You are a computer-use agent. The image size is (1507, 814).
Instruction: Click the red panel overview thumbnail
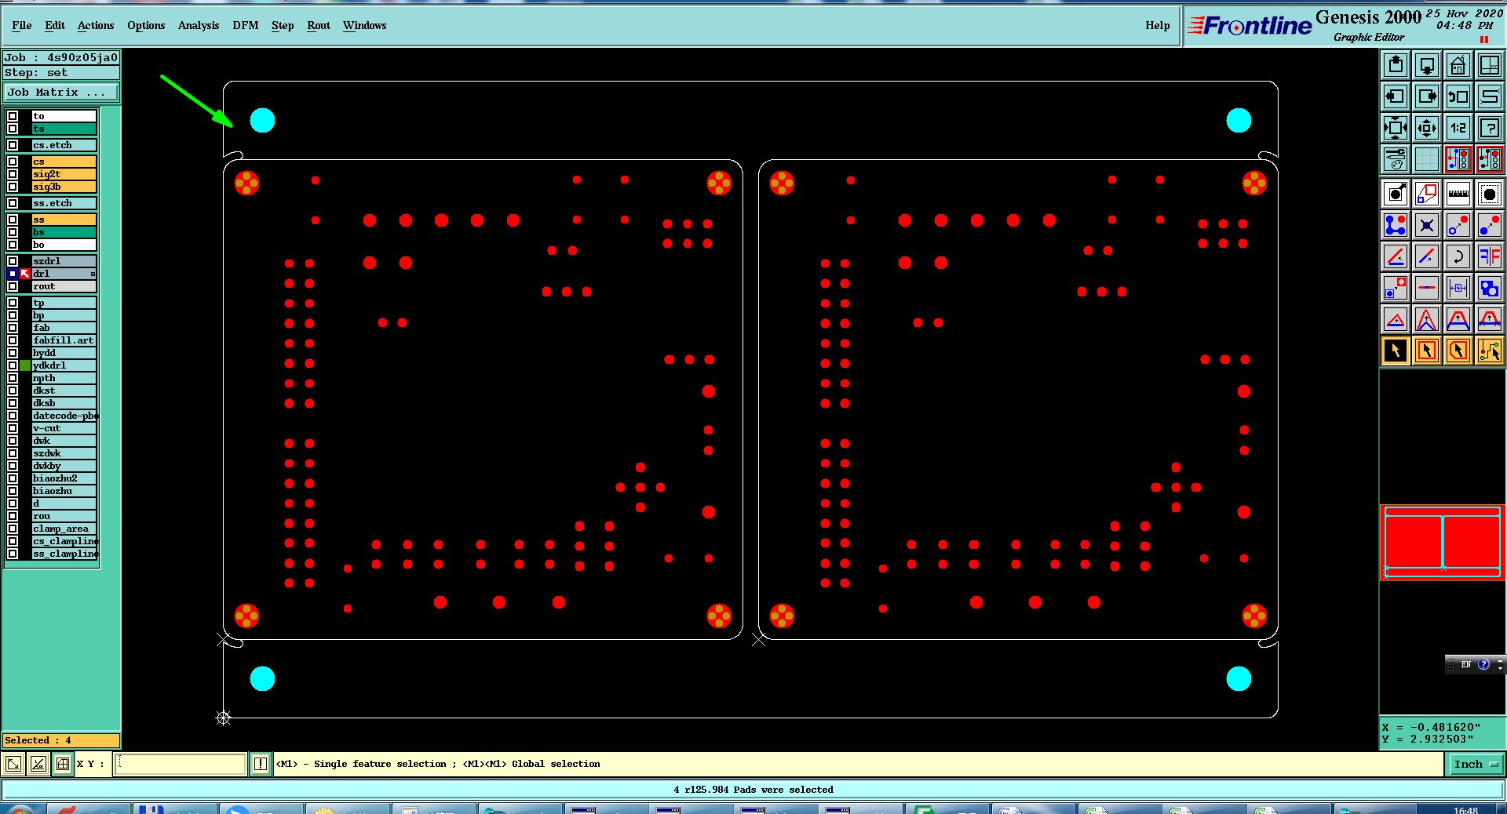tap(1443, 543)
